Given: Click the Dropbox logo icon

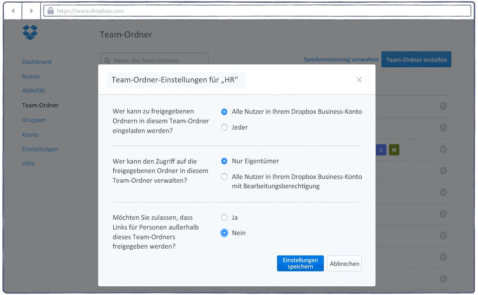Looking at the screenshot, I should pos(30,33).
